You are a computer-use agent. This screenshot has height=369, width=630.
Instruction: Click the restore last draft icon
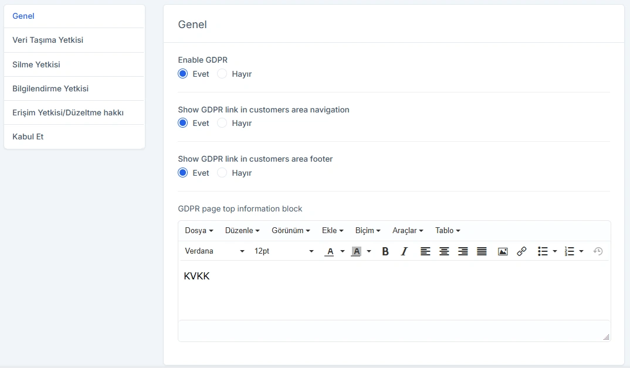click(598, 251)
